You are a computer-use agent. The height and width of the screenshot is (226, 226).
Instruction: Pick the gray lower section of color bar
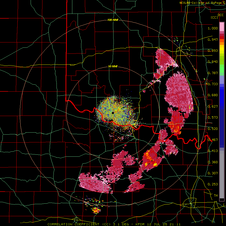click(222, 175)
